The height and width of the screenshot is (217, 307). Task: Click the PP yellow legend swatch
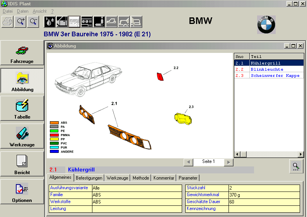[x=54, y=139]
